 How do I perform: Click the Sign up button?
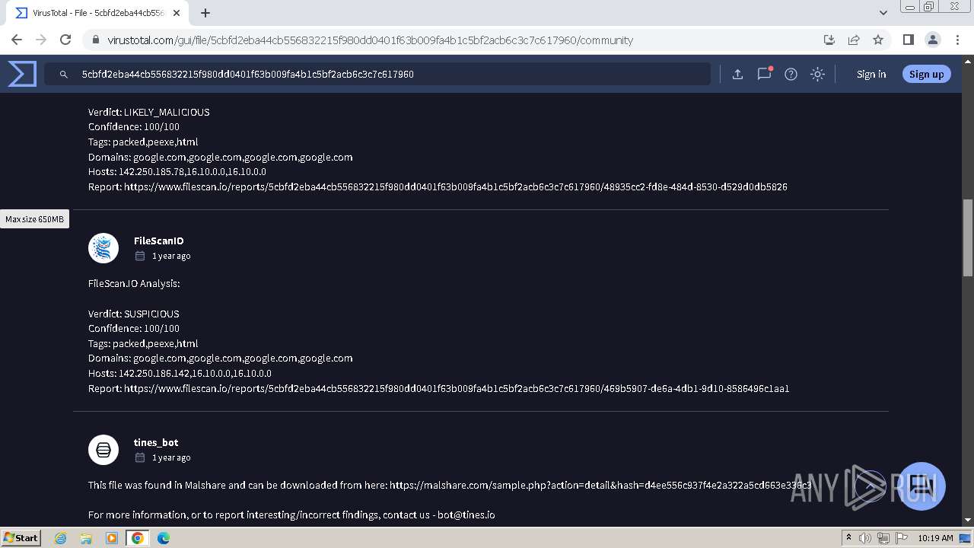926,74
